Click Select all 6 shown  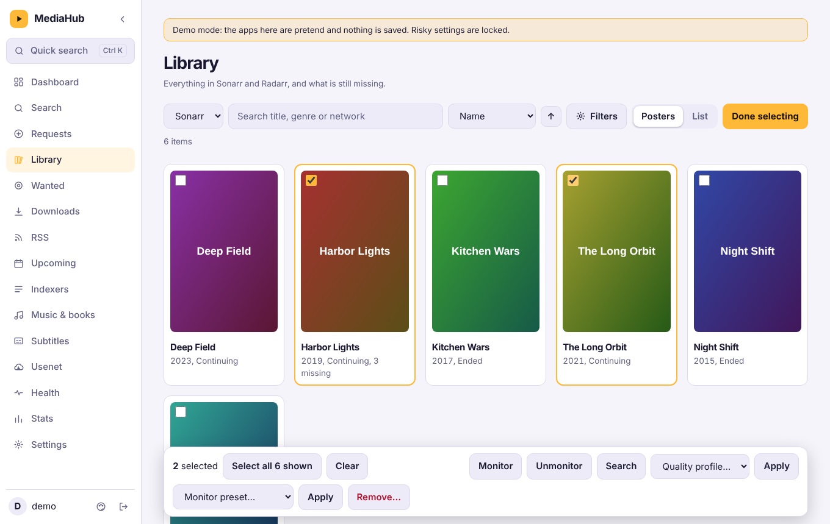point(272,466)
